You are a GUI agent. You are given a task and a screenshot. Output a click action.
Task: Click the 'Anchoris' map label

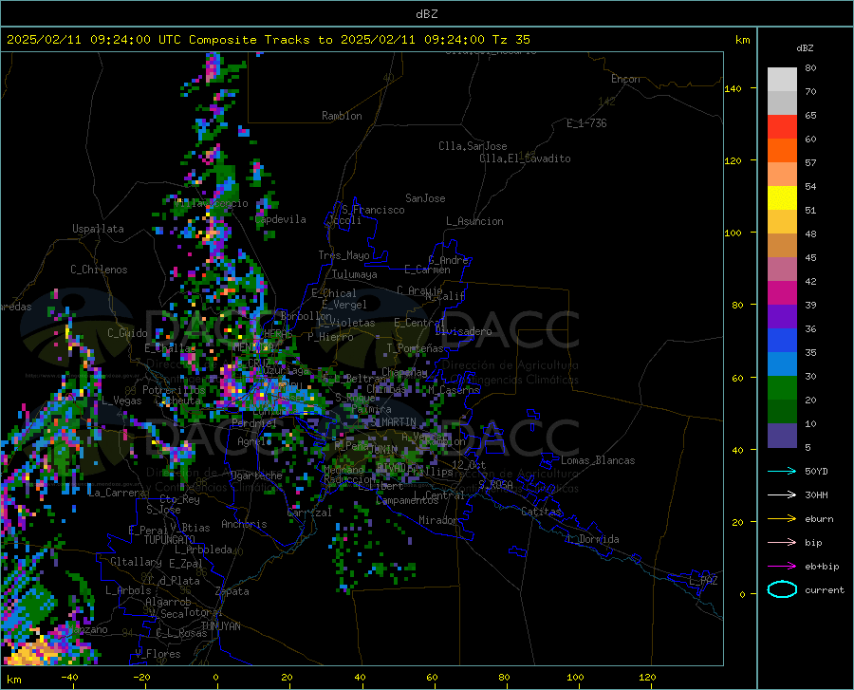coord(244,524)
